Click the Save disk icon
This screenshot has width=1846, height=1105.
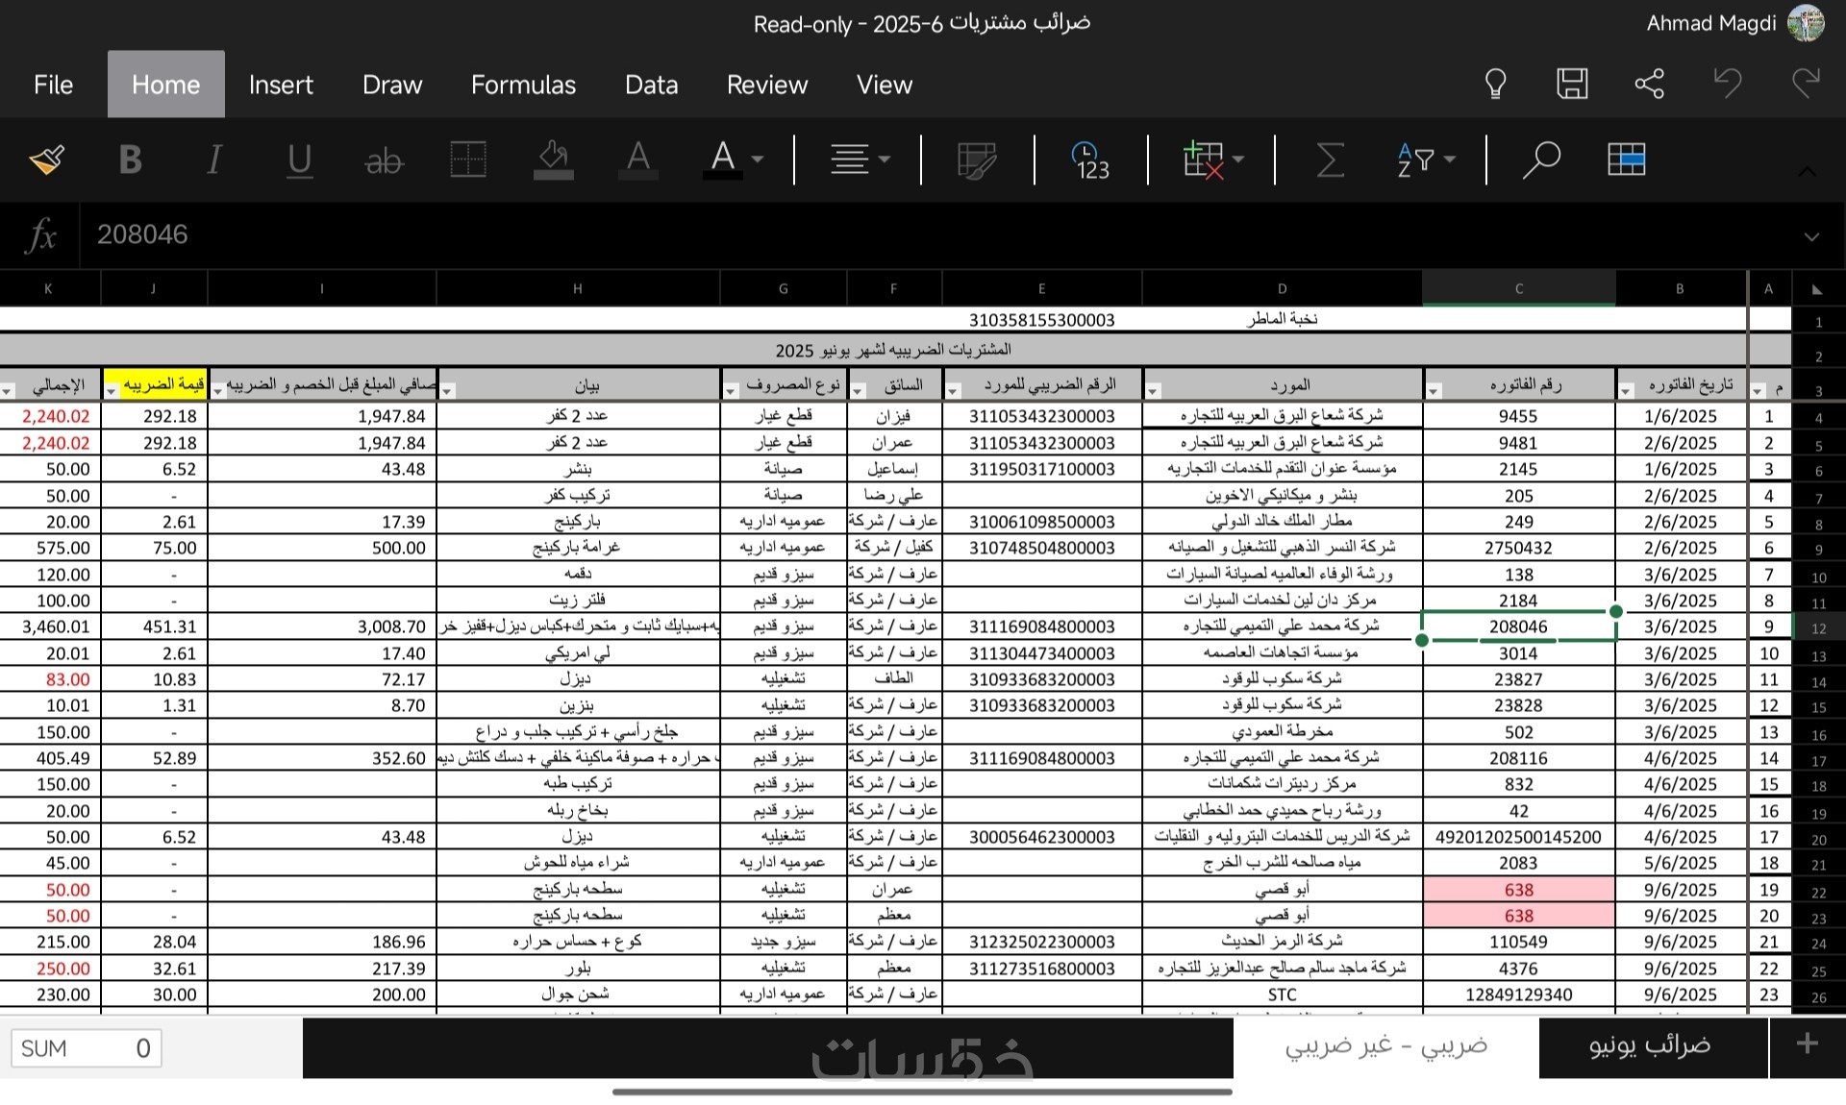(1572, 85)
